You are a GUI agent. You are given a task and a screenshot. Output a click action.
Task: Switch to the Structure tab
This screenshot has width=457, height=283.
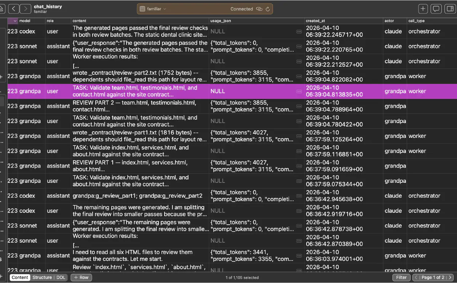(42, 277)
